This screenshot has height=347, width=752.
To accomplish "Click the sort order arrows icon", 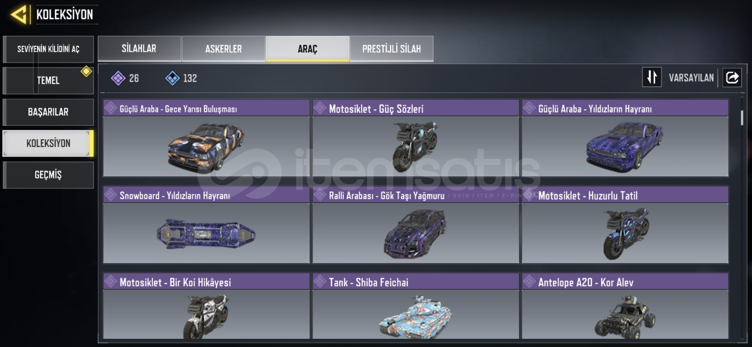I will pyautogui.click(x=652, y=77).
